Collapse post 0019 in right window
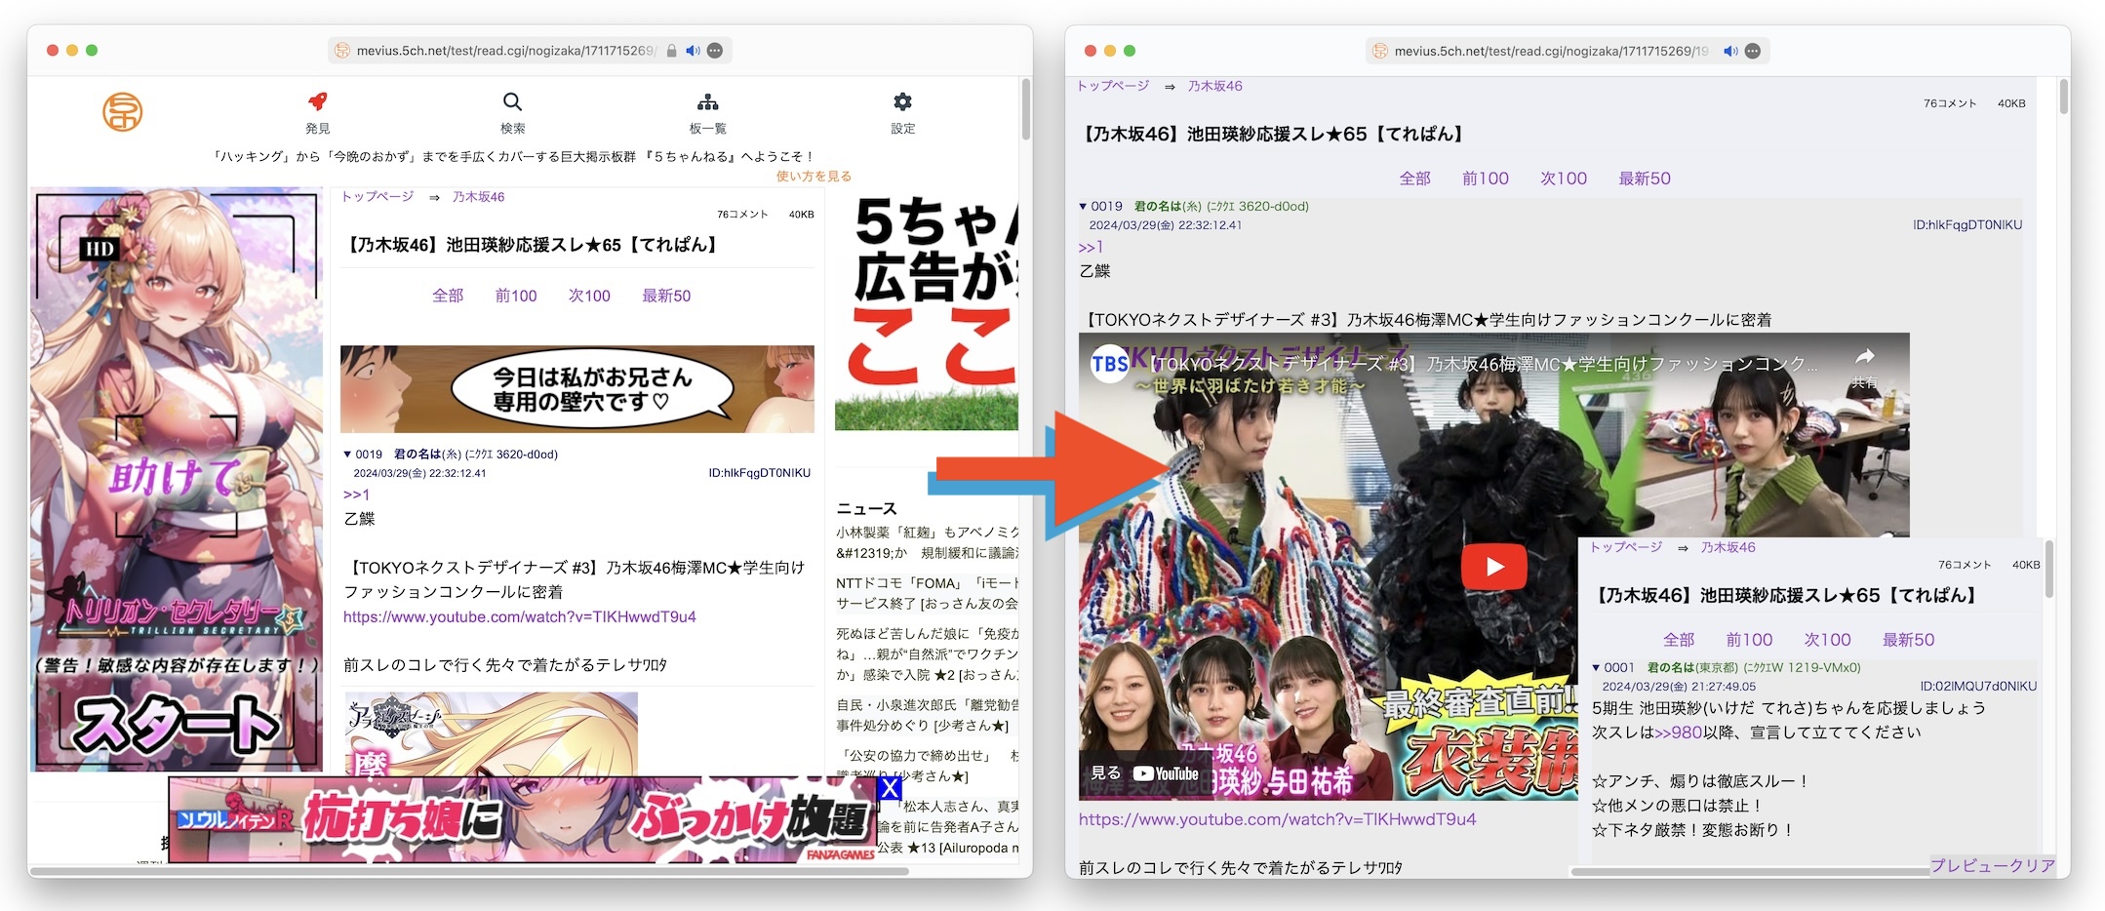 click(x=1083, y=207)
